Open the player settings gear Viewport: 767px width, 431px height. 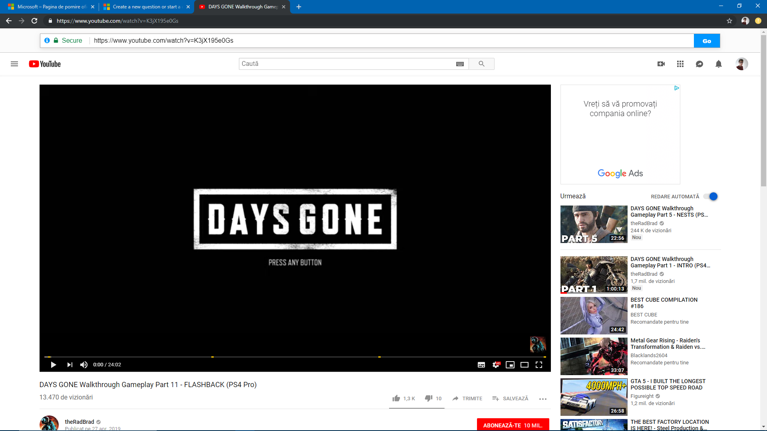[x=496, y=365]
